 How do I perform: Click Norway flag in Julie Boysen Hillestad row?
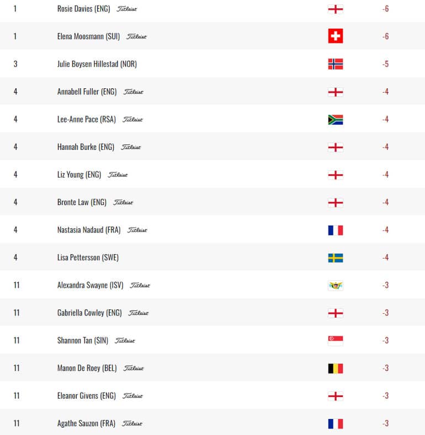coord(335,64)
